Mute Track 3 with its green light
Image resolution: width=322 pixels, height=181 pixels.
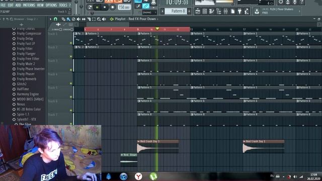click(x=71, y=70)
